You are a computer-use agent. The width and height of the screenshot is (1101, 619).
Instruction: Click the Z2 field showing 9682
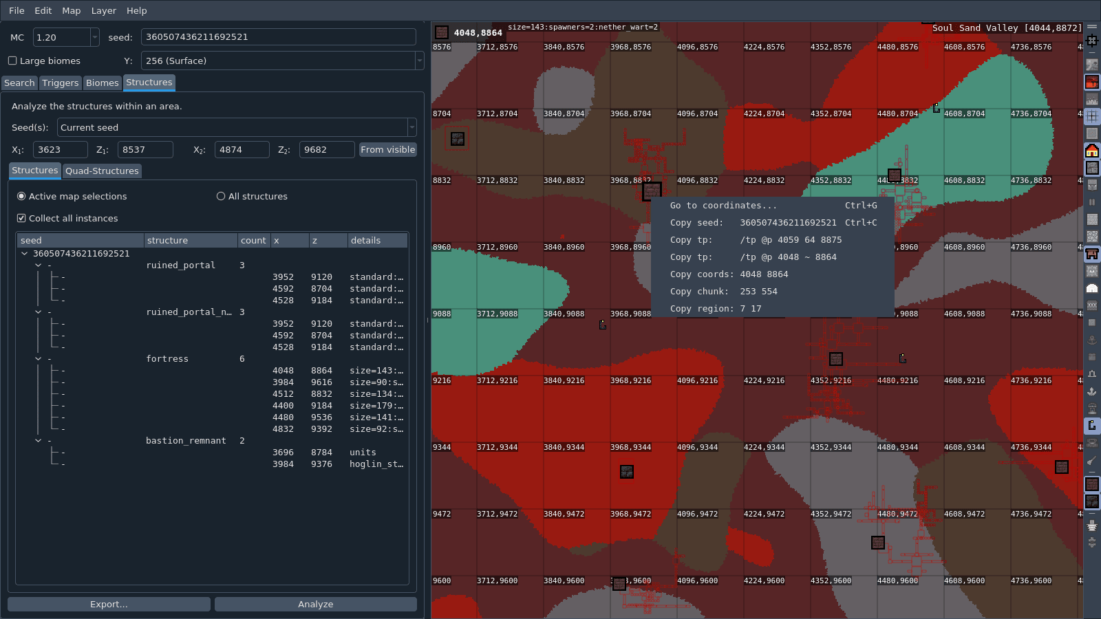(327, 149)
